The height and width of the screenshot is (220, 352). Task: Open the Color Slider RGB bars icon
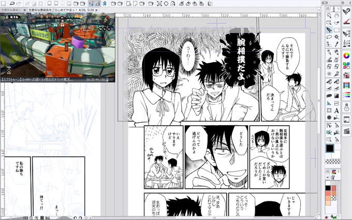click(346, 95)
